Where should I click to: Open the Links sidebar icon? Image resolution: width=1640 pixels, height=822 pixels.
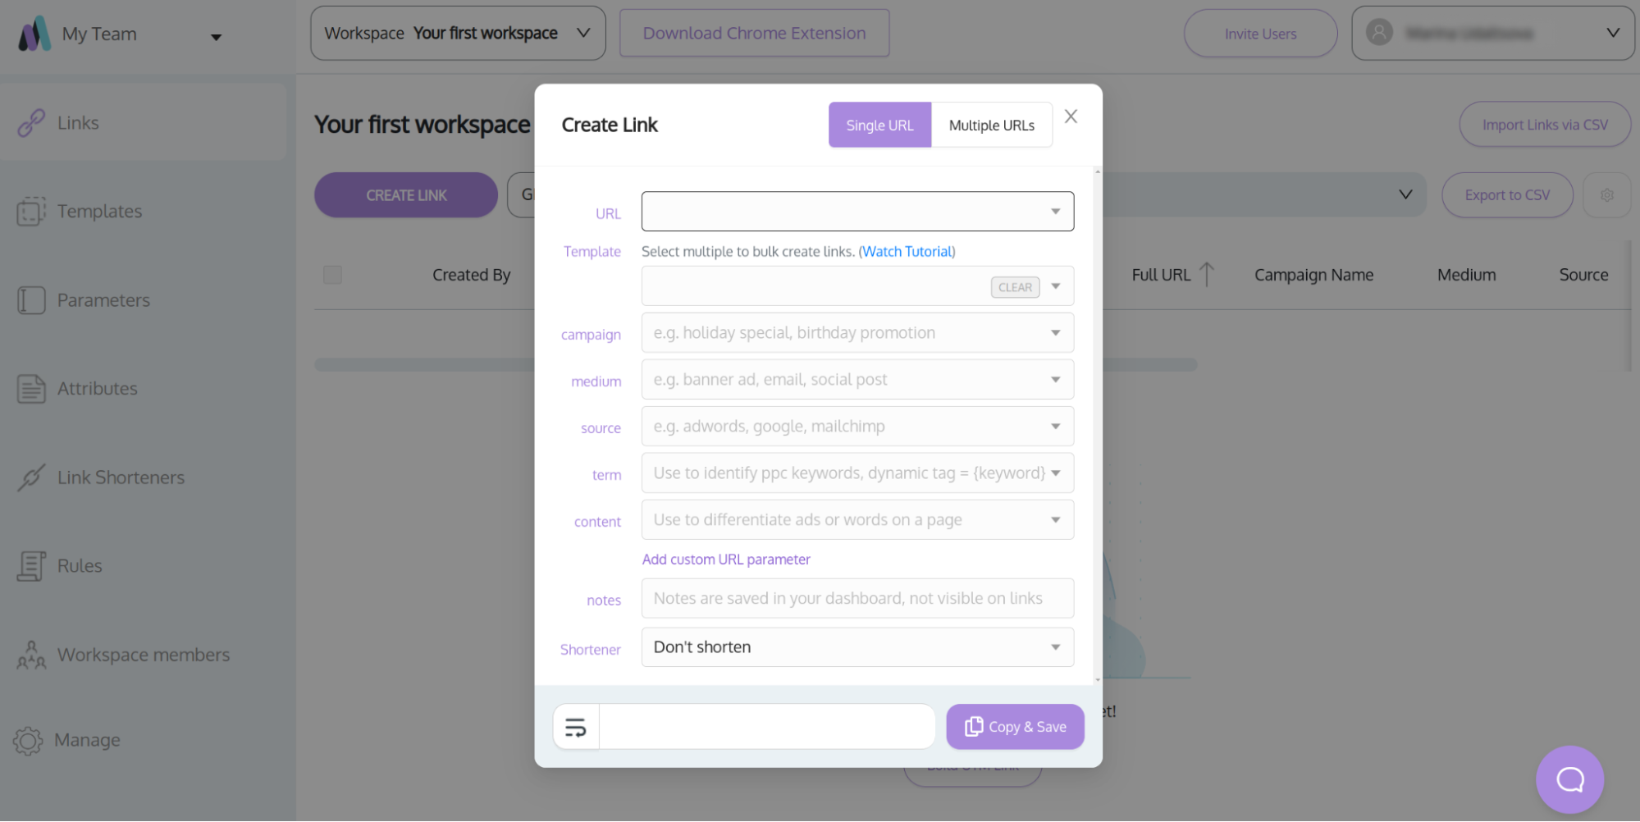(x=31, y=123)
